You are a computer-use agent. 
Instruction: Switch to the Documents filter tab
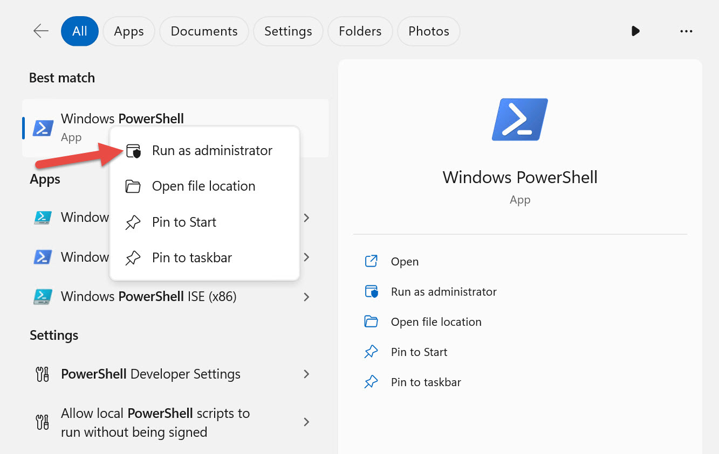click(203, 31)
